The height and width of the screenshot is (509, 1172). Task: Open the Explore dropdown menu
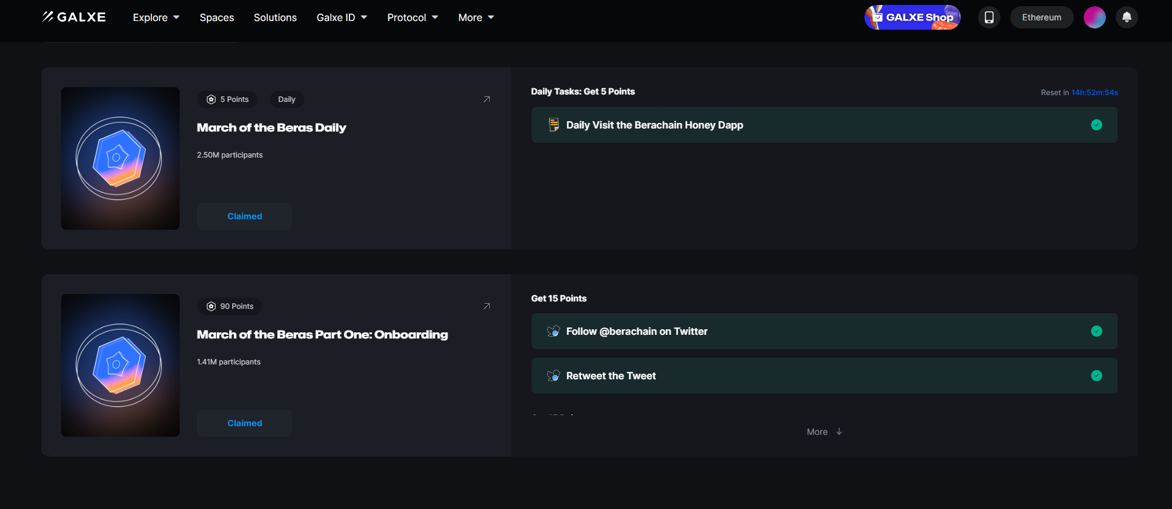(156, 17)
